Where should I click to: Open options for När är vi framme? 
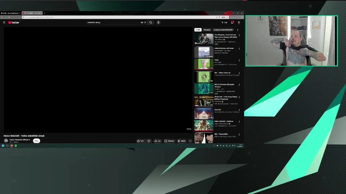pyautogui.click(x=239, y=85)
